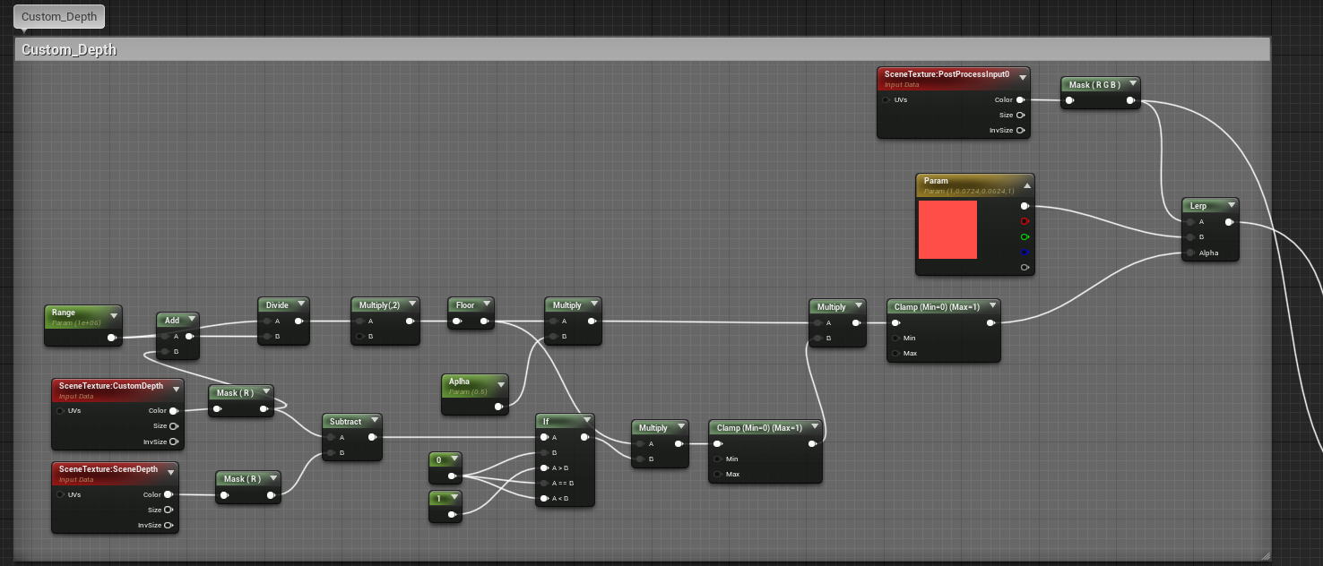Click the 'A > B' input pin on If node

[544, 467]
